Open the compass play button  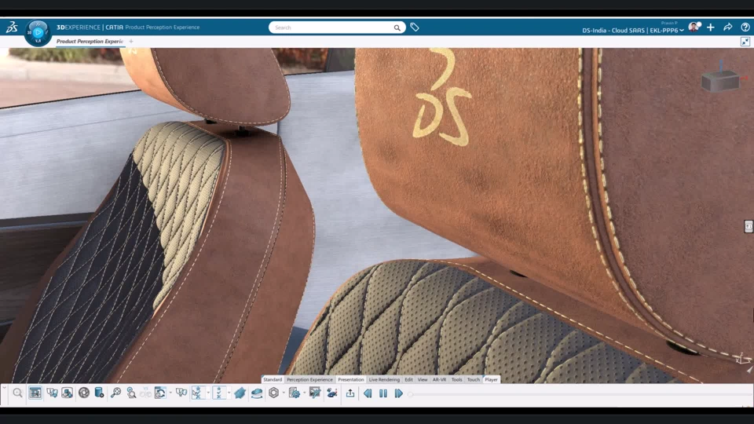click(x=38, y=32)
